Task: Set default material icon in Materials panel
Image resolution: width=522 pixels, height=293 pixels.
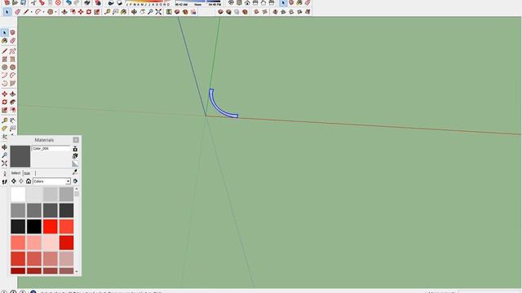Action: [x=75, y=164]
